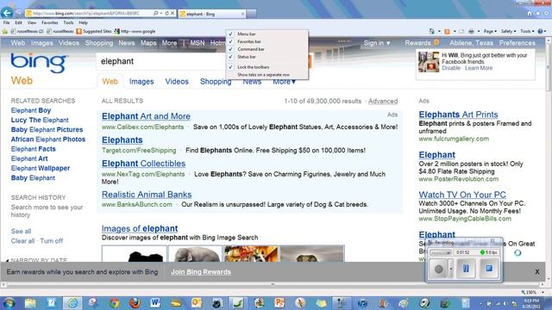
Task: Launch Firefox from the taskbar
Action: (x=135, y=302)
